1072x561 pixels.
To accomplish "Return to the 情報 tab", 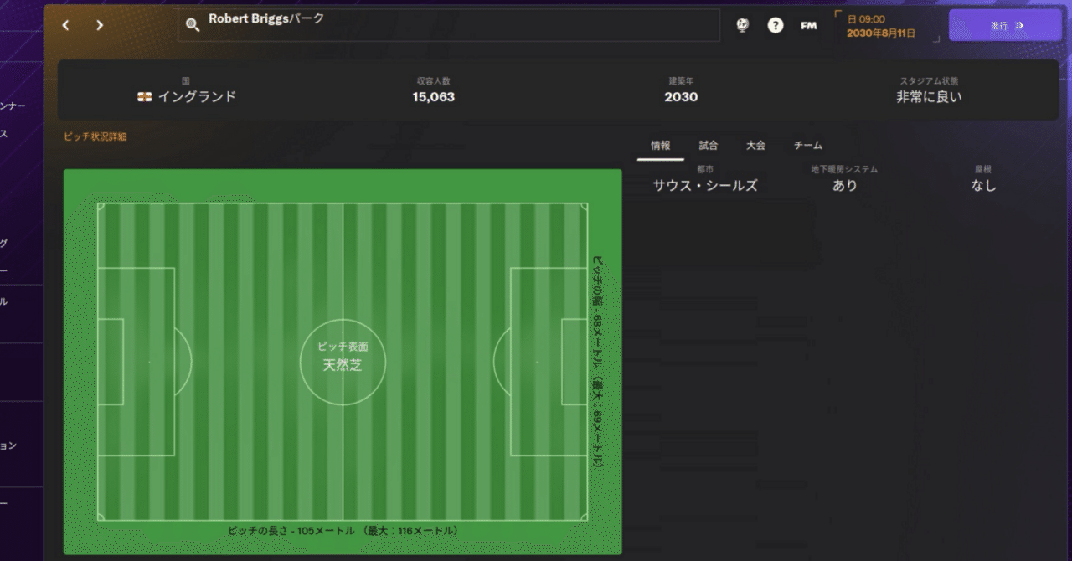I will point(661,145).
